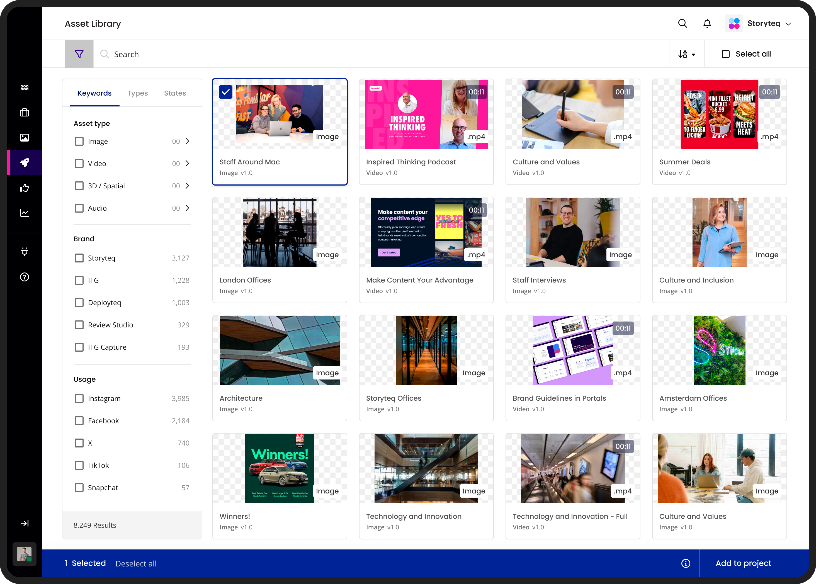Click Add to project button
Image resolution: width=816 pixels, height=584 pixels.
743,563
